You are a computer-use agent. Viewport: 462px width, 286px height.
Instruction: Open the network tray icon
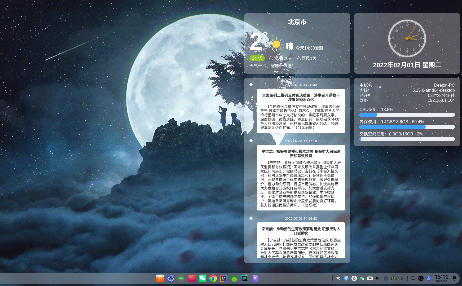tap(338, 278)
